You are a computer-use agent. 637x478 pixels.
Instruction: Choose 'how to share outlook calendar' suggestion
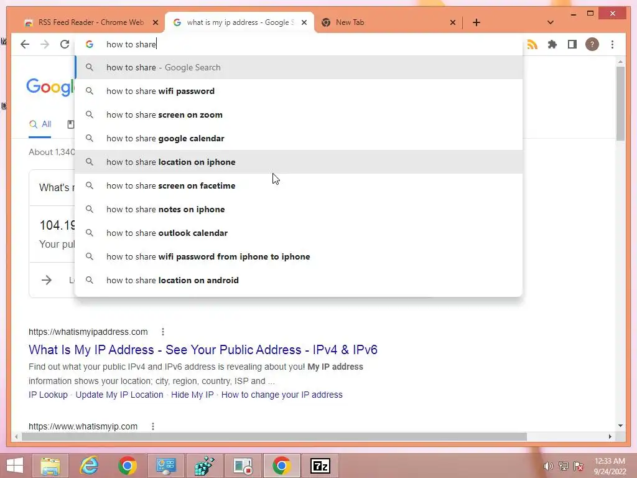pos(299,233)
